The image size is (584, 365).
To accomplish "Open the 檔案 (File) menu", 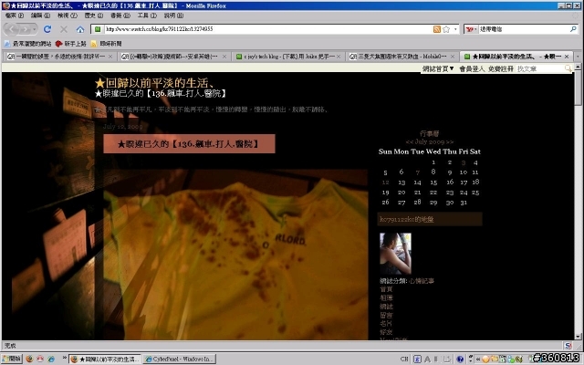I will pos(15,16).
